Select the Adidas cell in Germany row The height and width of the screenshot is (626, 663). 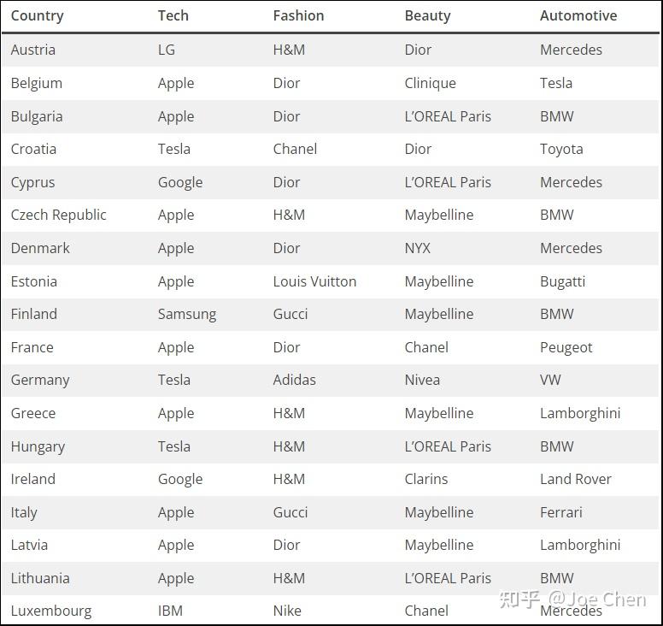pos(295,380)
